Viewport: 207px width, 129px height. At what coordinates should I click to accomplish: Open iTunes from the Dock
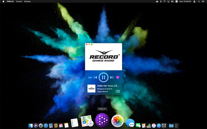point(154,126)
